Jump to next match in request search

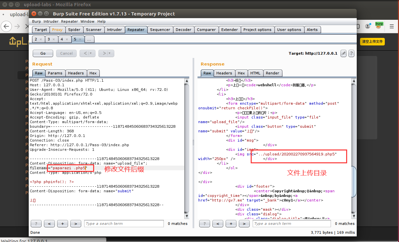click(76, 224)
